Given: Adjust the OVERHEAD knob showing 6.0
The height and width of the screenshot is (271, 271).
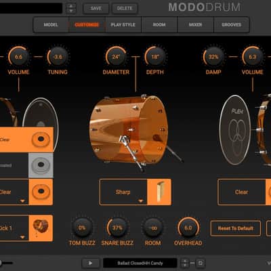Looking at the screenshot, I should pyautogui.click(x=188, y=228).
